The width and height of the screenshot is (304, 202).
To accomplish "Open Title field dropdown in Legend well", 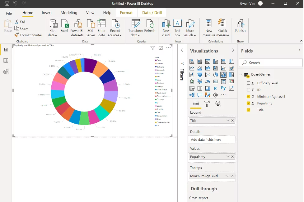I will tap(228, 121).
